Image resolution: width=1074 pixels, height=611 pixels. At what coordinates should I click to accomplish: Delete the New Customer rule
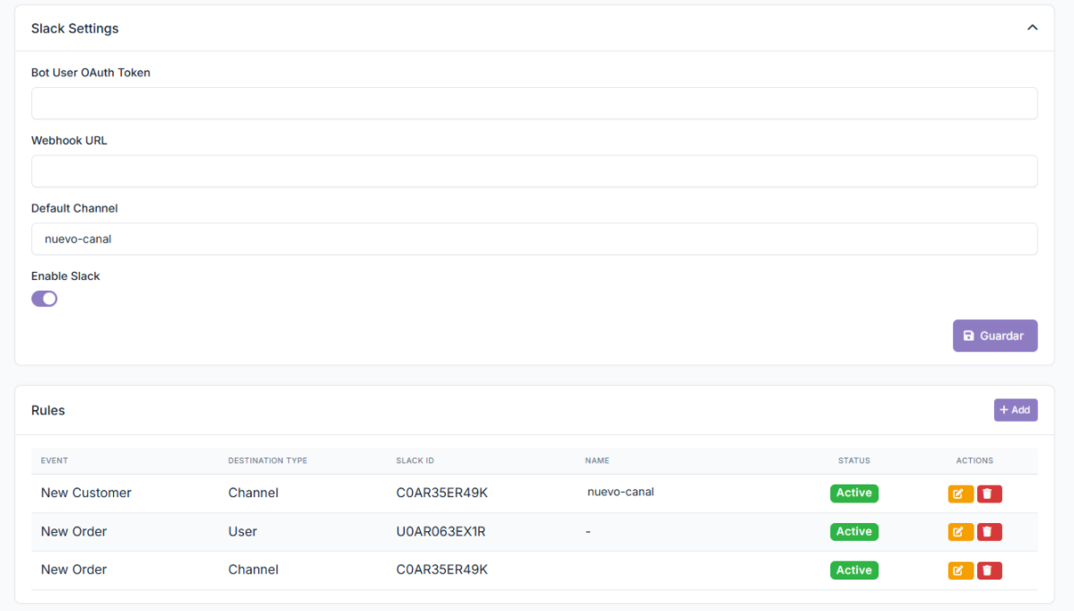click(x=989, y=493)
